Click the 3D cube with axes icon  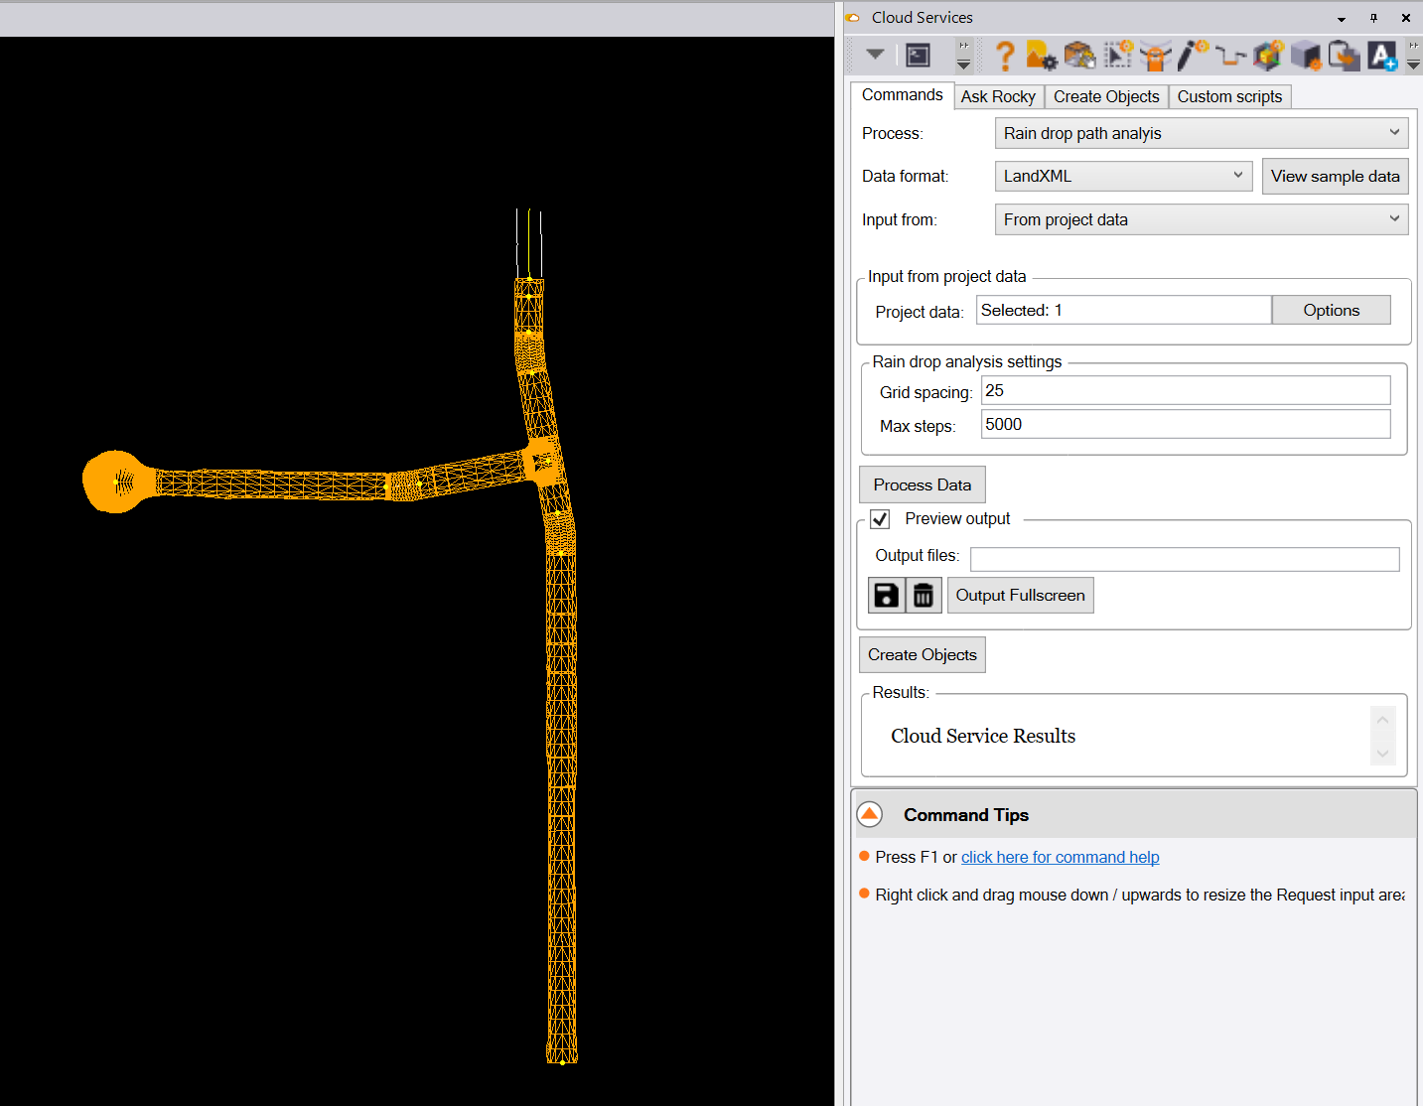pyautogui.click(x=1267, y=56)
